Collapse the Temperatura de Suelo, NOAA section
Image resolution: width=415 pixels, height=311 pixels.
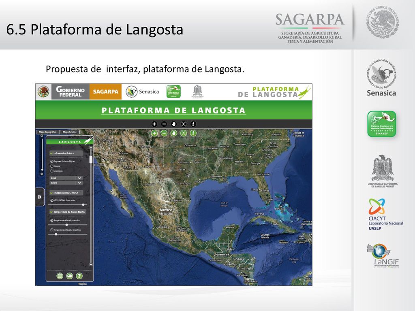pyautogui.click(x=68, y=212)
